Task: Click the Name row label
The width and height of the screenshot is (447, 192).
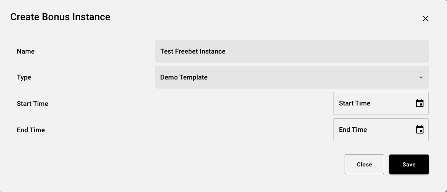Action: pos(26,52)
